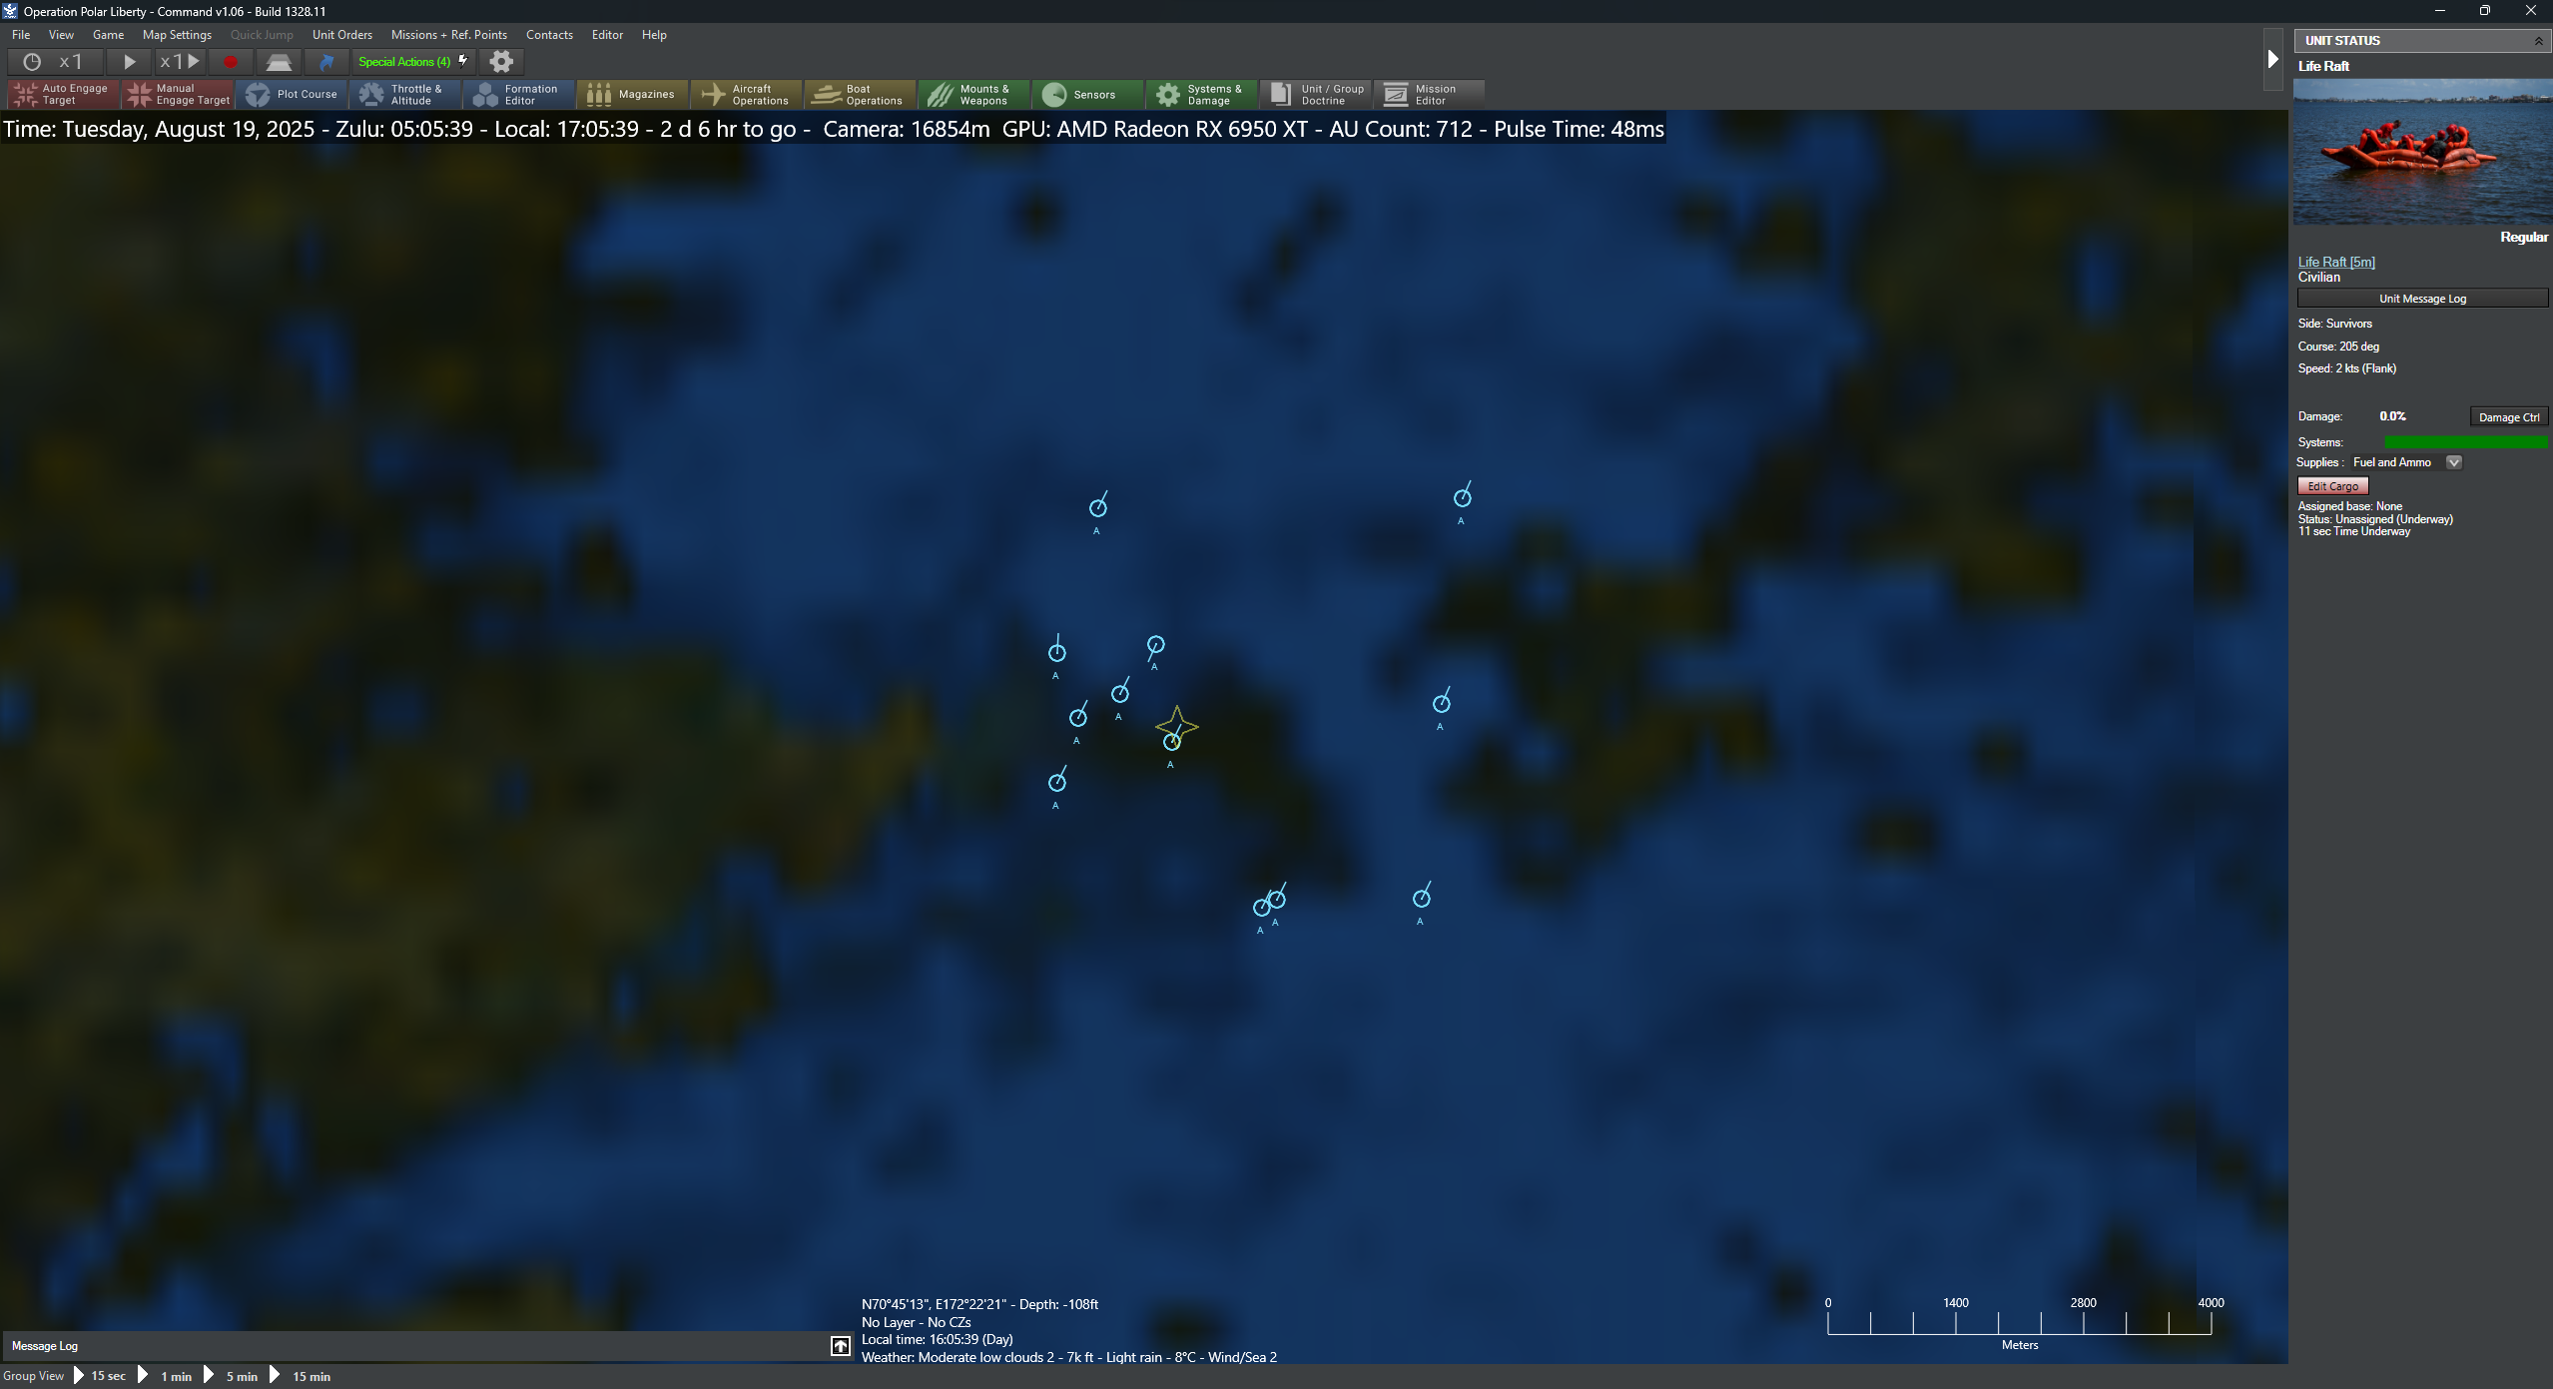Open the Throttle & Altitude panel
The width and height of the screenshot is (2553, 1389).
pyautogui.click(x=404, y=94)
